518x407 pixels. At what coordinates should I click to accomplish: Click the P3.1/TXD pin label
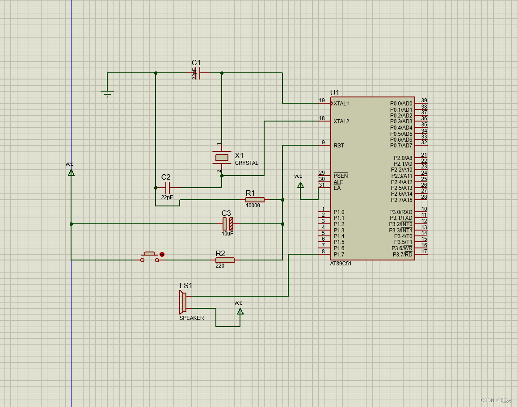pyautogui.click(x=401, y=218)
